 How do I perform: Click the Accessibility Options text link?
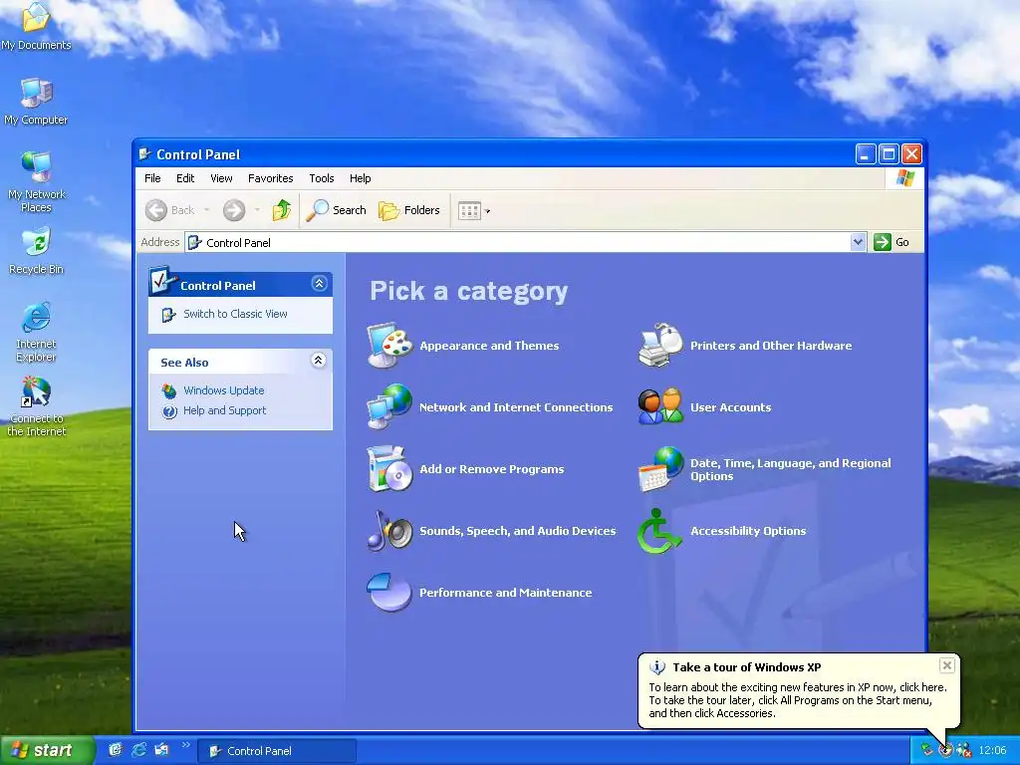click(x=748, y=531)
